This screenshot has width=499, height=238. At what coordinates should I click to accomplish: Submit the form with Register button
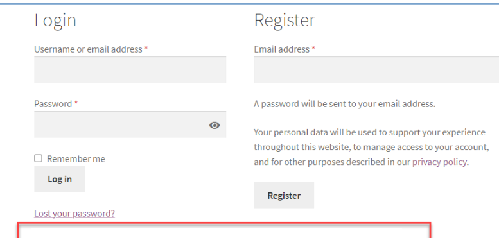tap(284, 196)
